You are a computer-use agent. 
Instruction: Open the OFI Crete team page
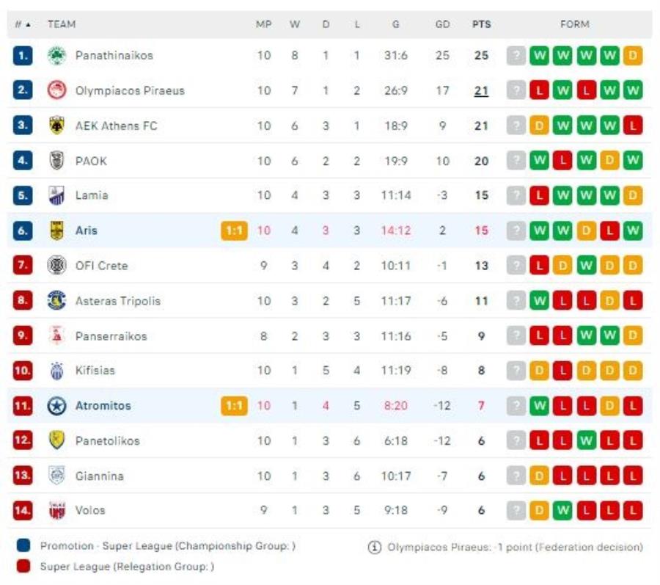point(102,266)
